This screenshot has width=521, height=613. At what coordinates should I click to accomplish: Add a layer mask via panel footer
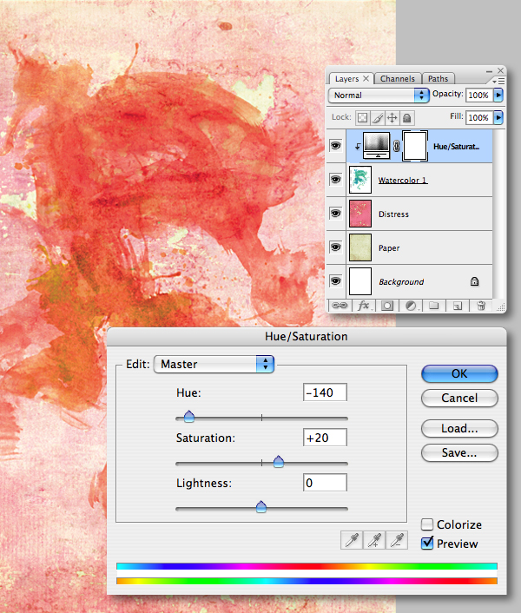click(387, 306)
